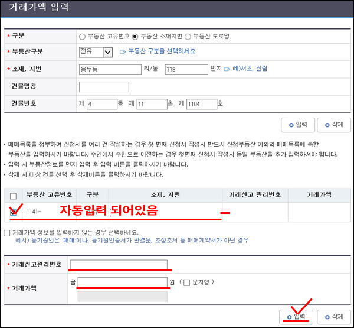354x328 pixels.
Task: Toggle the table header select-all checkbox
Action: 14,196
